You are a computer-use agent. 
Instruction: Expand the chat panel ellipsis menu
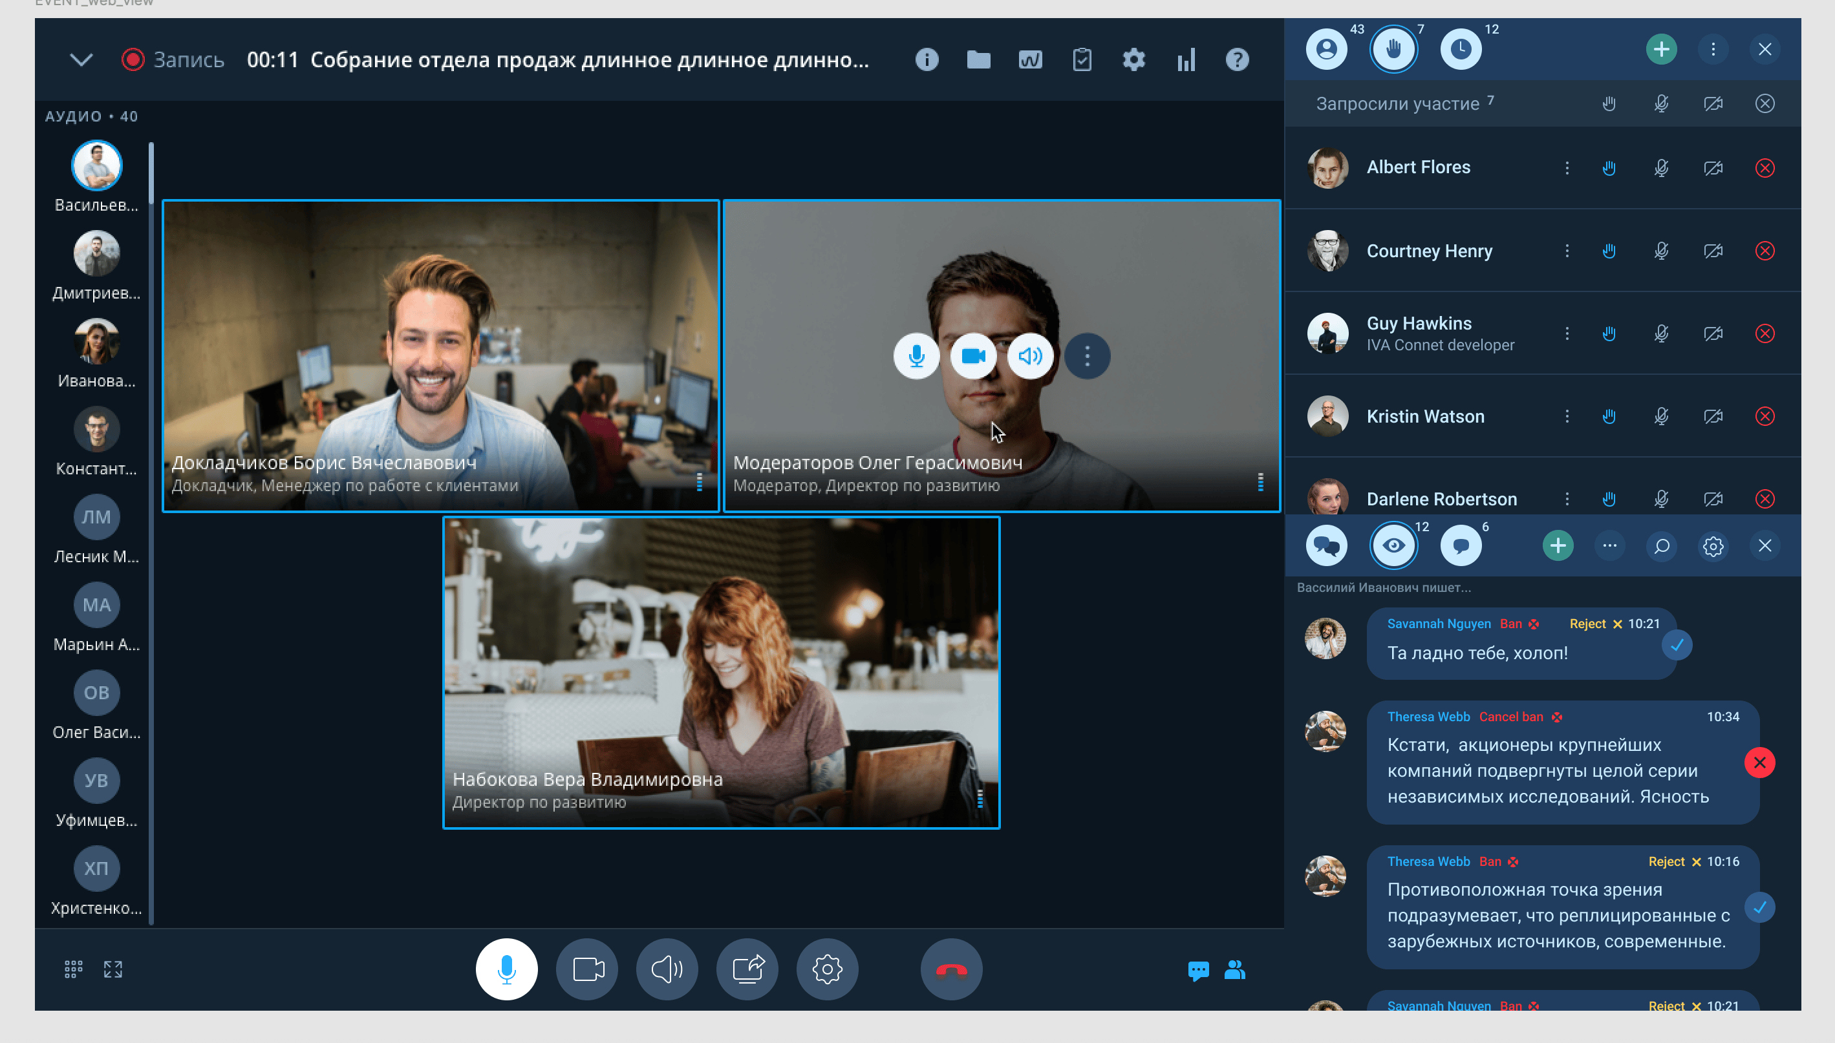1609,546
